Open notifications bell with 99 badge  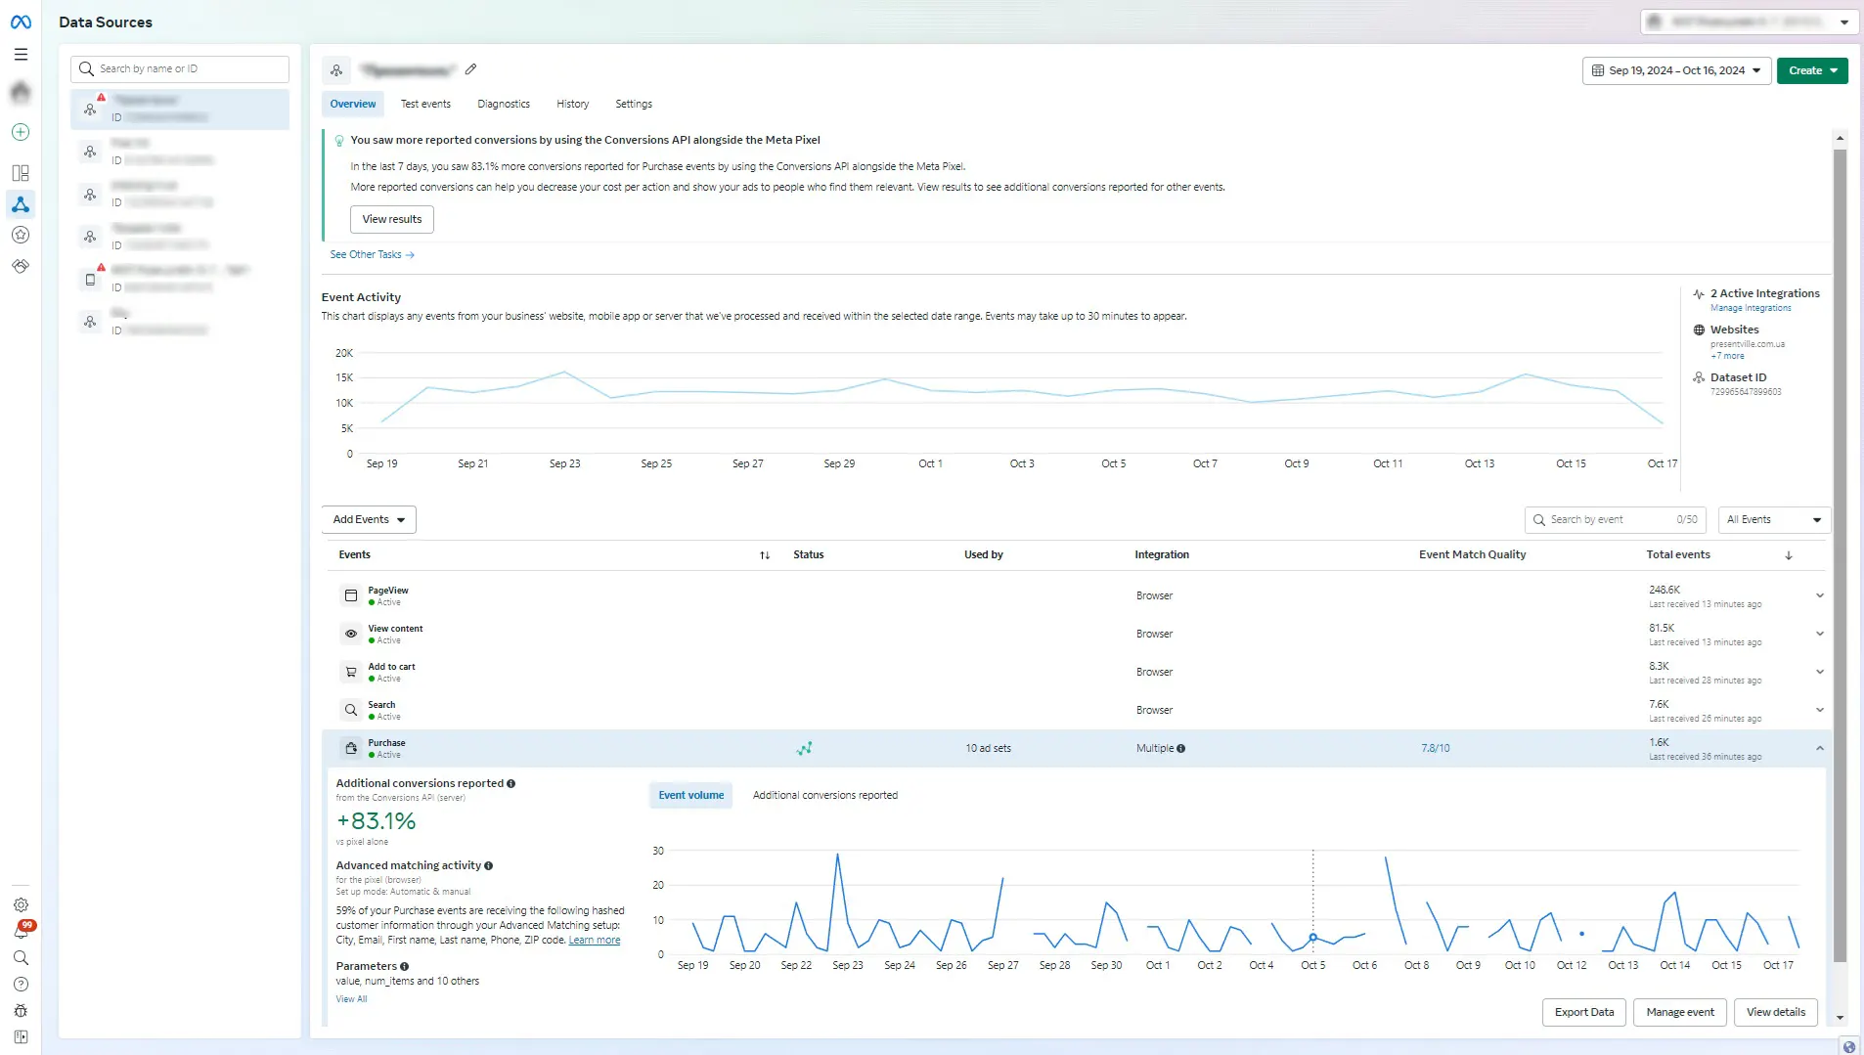[22, 930]
